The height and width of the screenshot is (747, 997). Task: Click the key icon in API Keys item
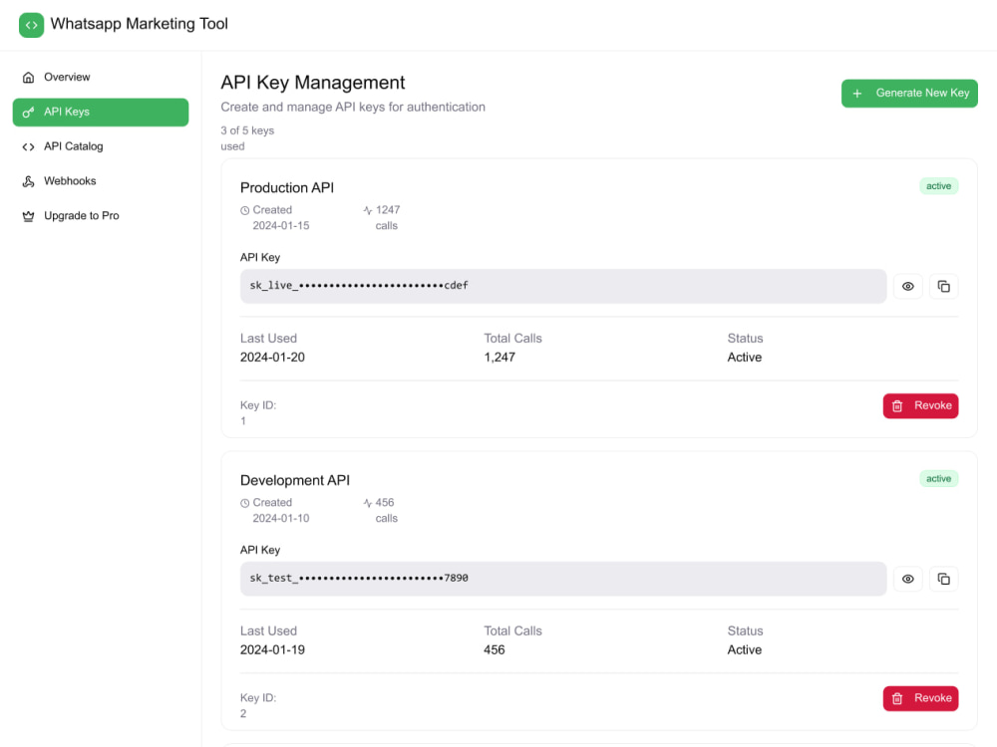[29, 113]
